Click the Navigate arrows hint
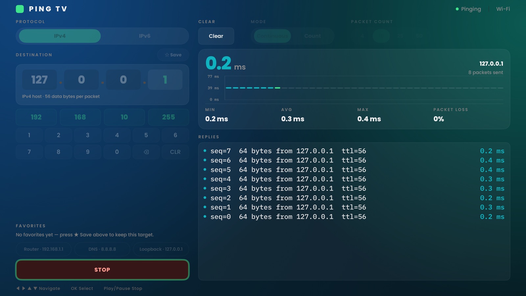Image resolution: width=526 pixels, height=296 pixels. (x=38, y=288)
